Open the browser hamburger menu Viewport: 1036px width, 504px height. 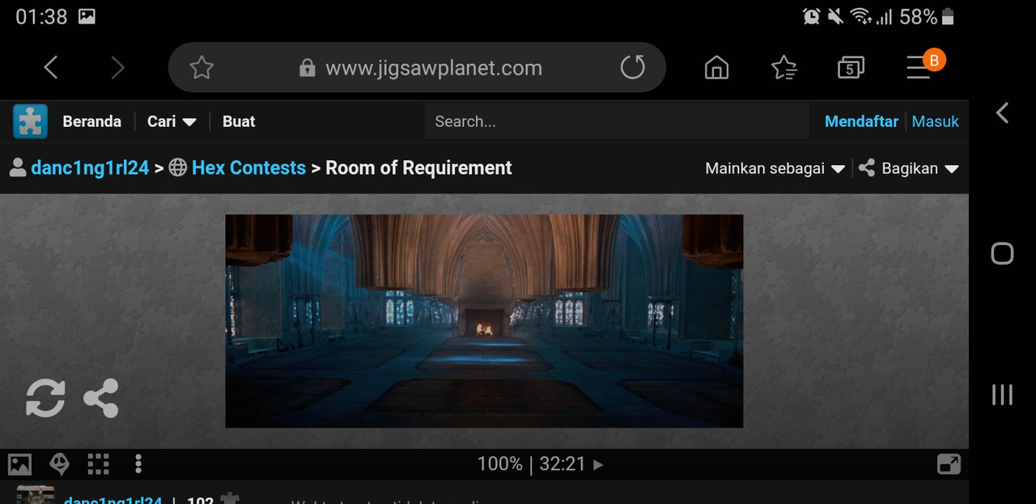coord(919,67)
